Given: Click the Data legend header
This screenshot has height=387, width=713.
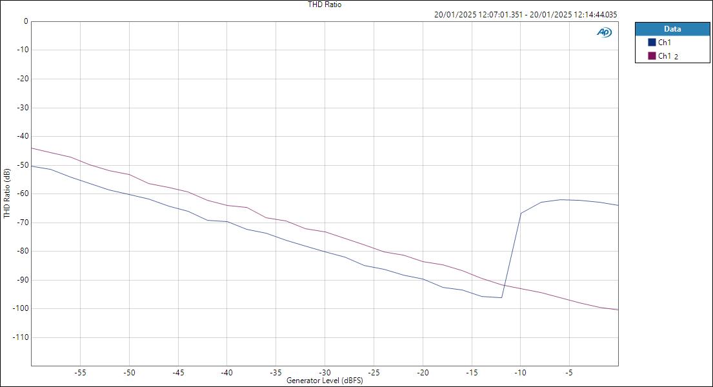Looking at the screenshot, I should tap(672, 28).
